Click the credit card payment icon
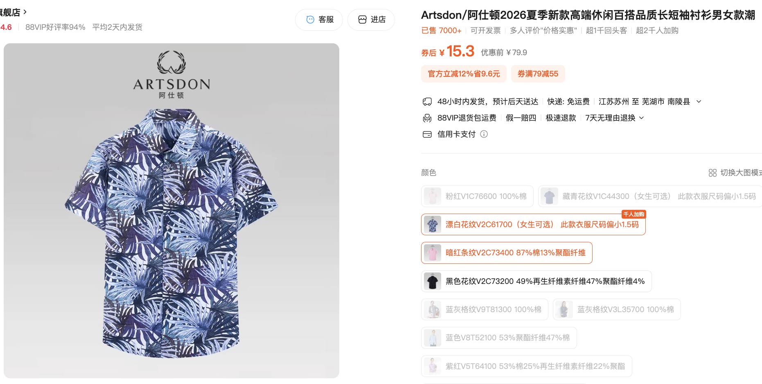 tap(427, 134)
